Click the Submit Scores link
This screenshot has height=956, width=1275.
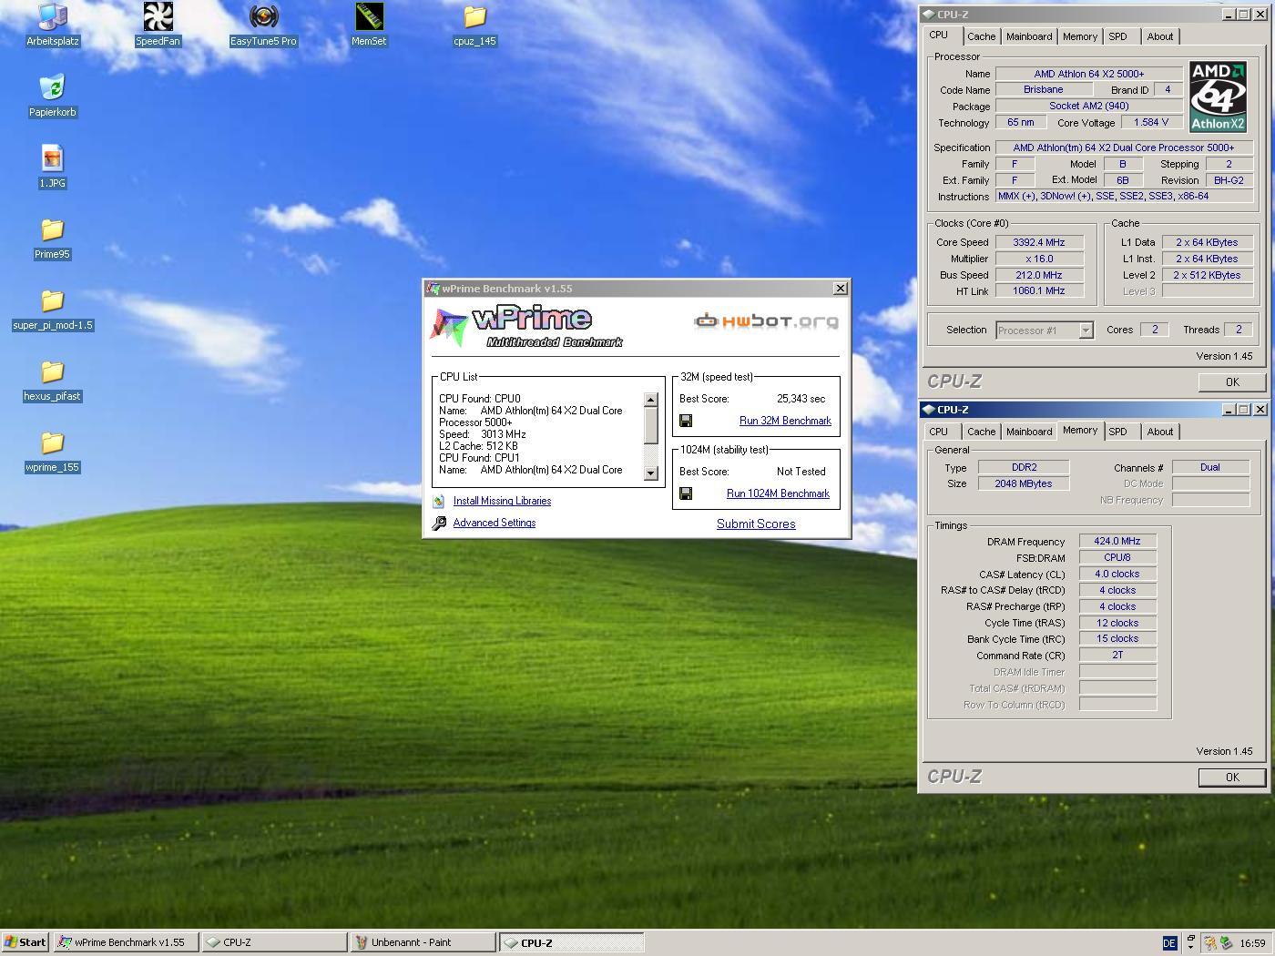click(756, 524)
